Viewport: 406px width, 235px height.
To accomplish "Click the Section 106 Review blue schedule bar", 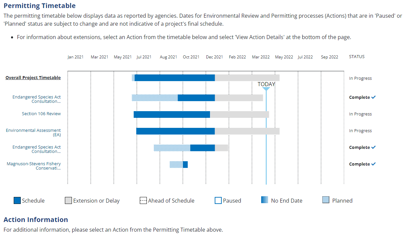I will point(172,114).
